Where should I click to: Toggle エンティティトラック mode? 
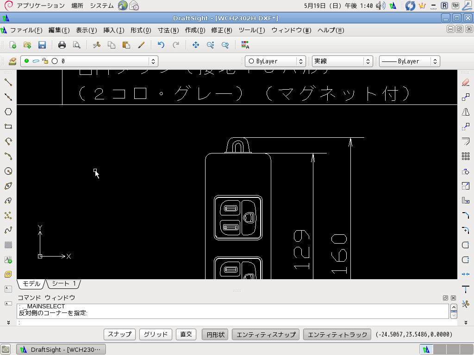337,335
